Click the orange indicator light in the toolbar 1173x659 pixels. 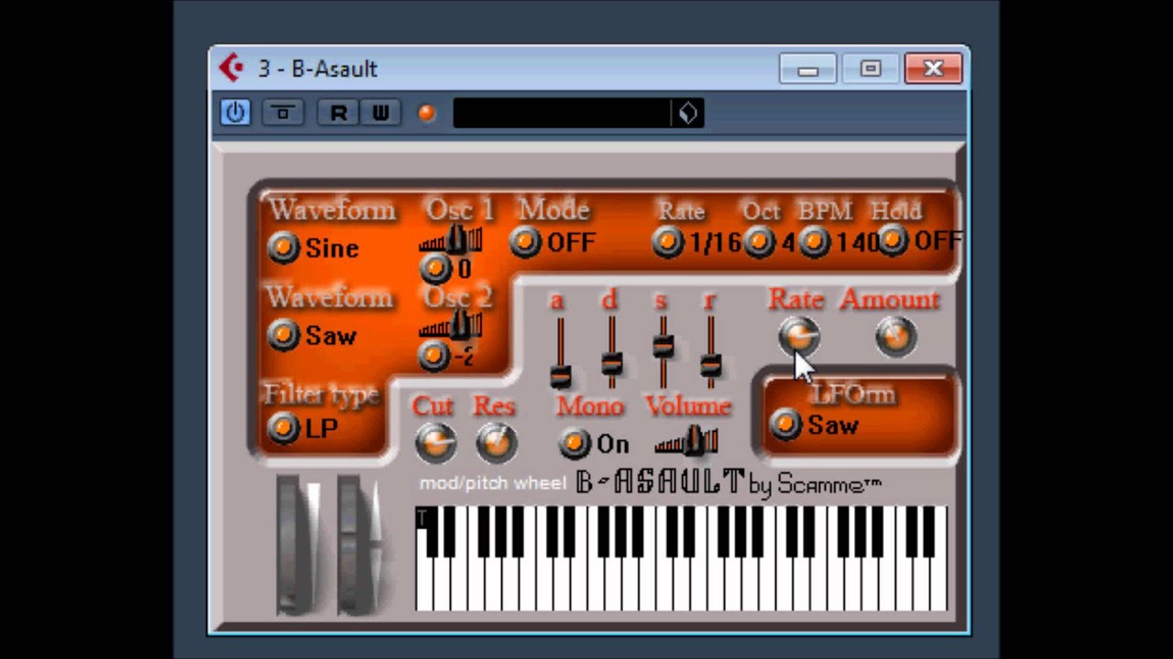[x=426, y=113]
